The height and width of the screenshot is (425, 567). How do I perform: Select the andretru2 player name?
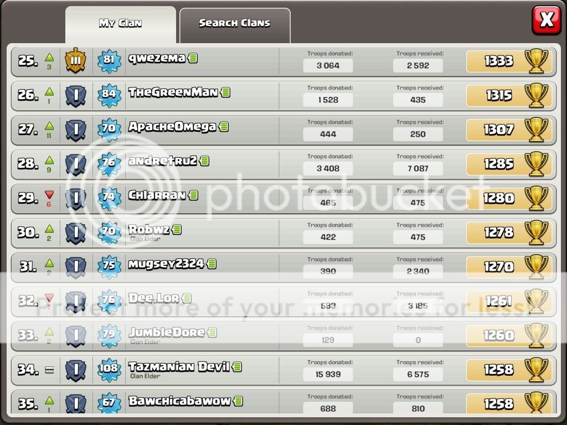(163, 161)
